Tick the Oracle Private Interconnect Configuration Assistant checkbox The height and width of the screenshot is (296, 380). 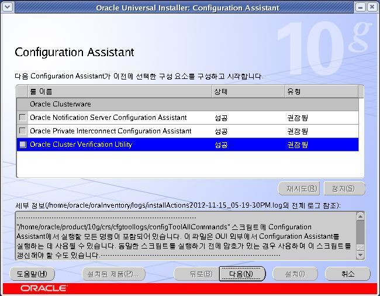[23, 131]
